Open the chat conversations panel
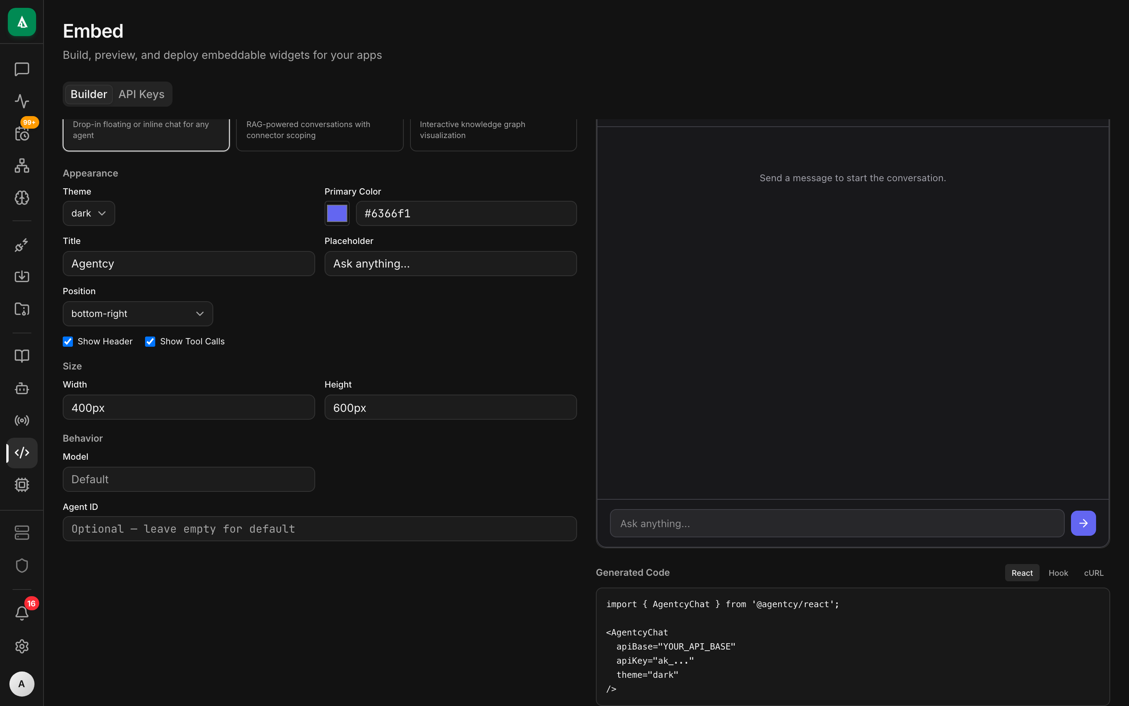1129x706 pixels. 22,69
